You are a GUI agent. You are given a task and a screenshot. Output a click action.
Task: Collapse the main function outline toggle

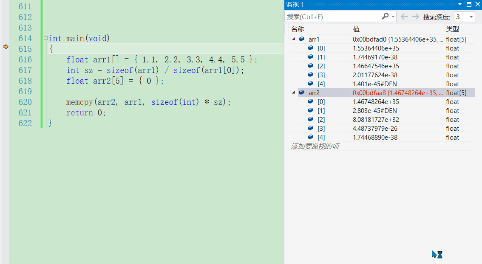click(45, 38)
